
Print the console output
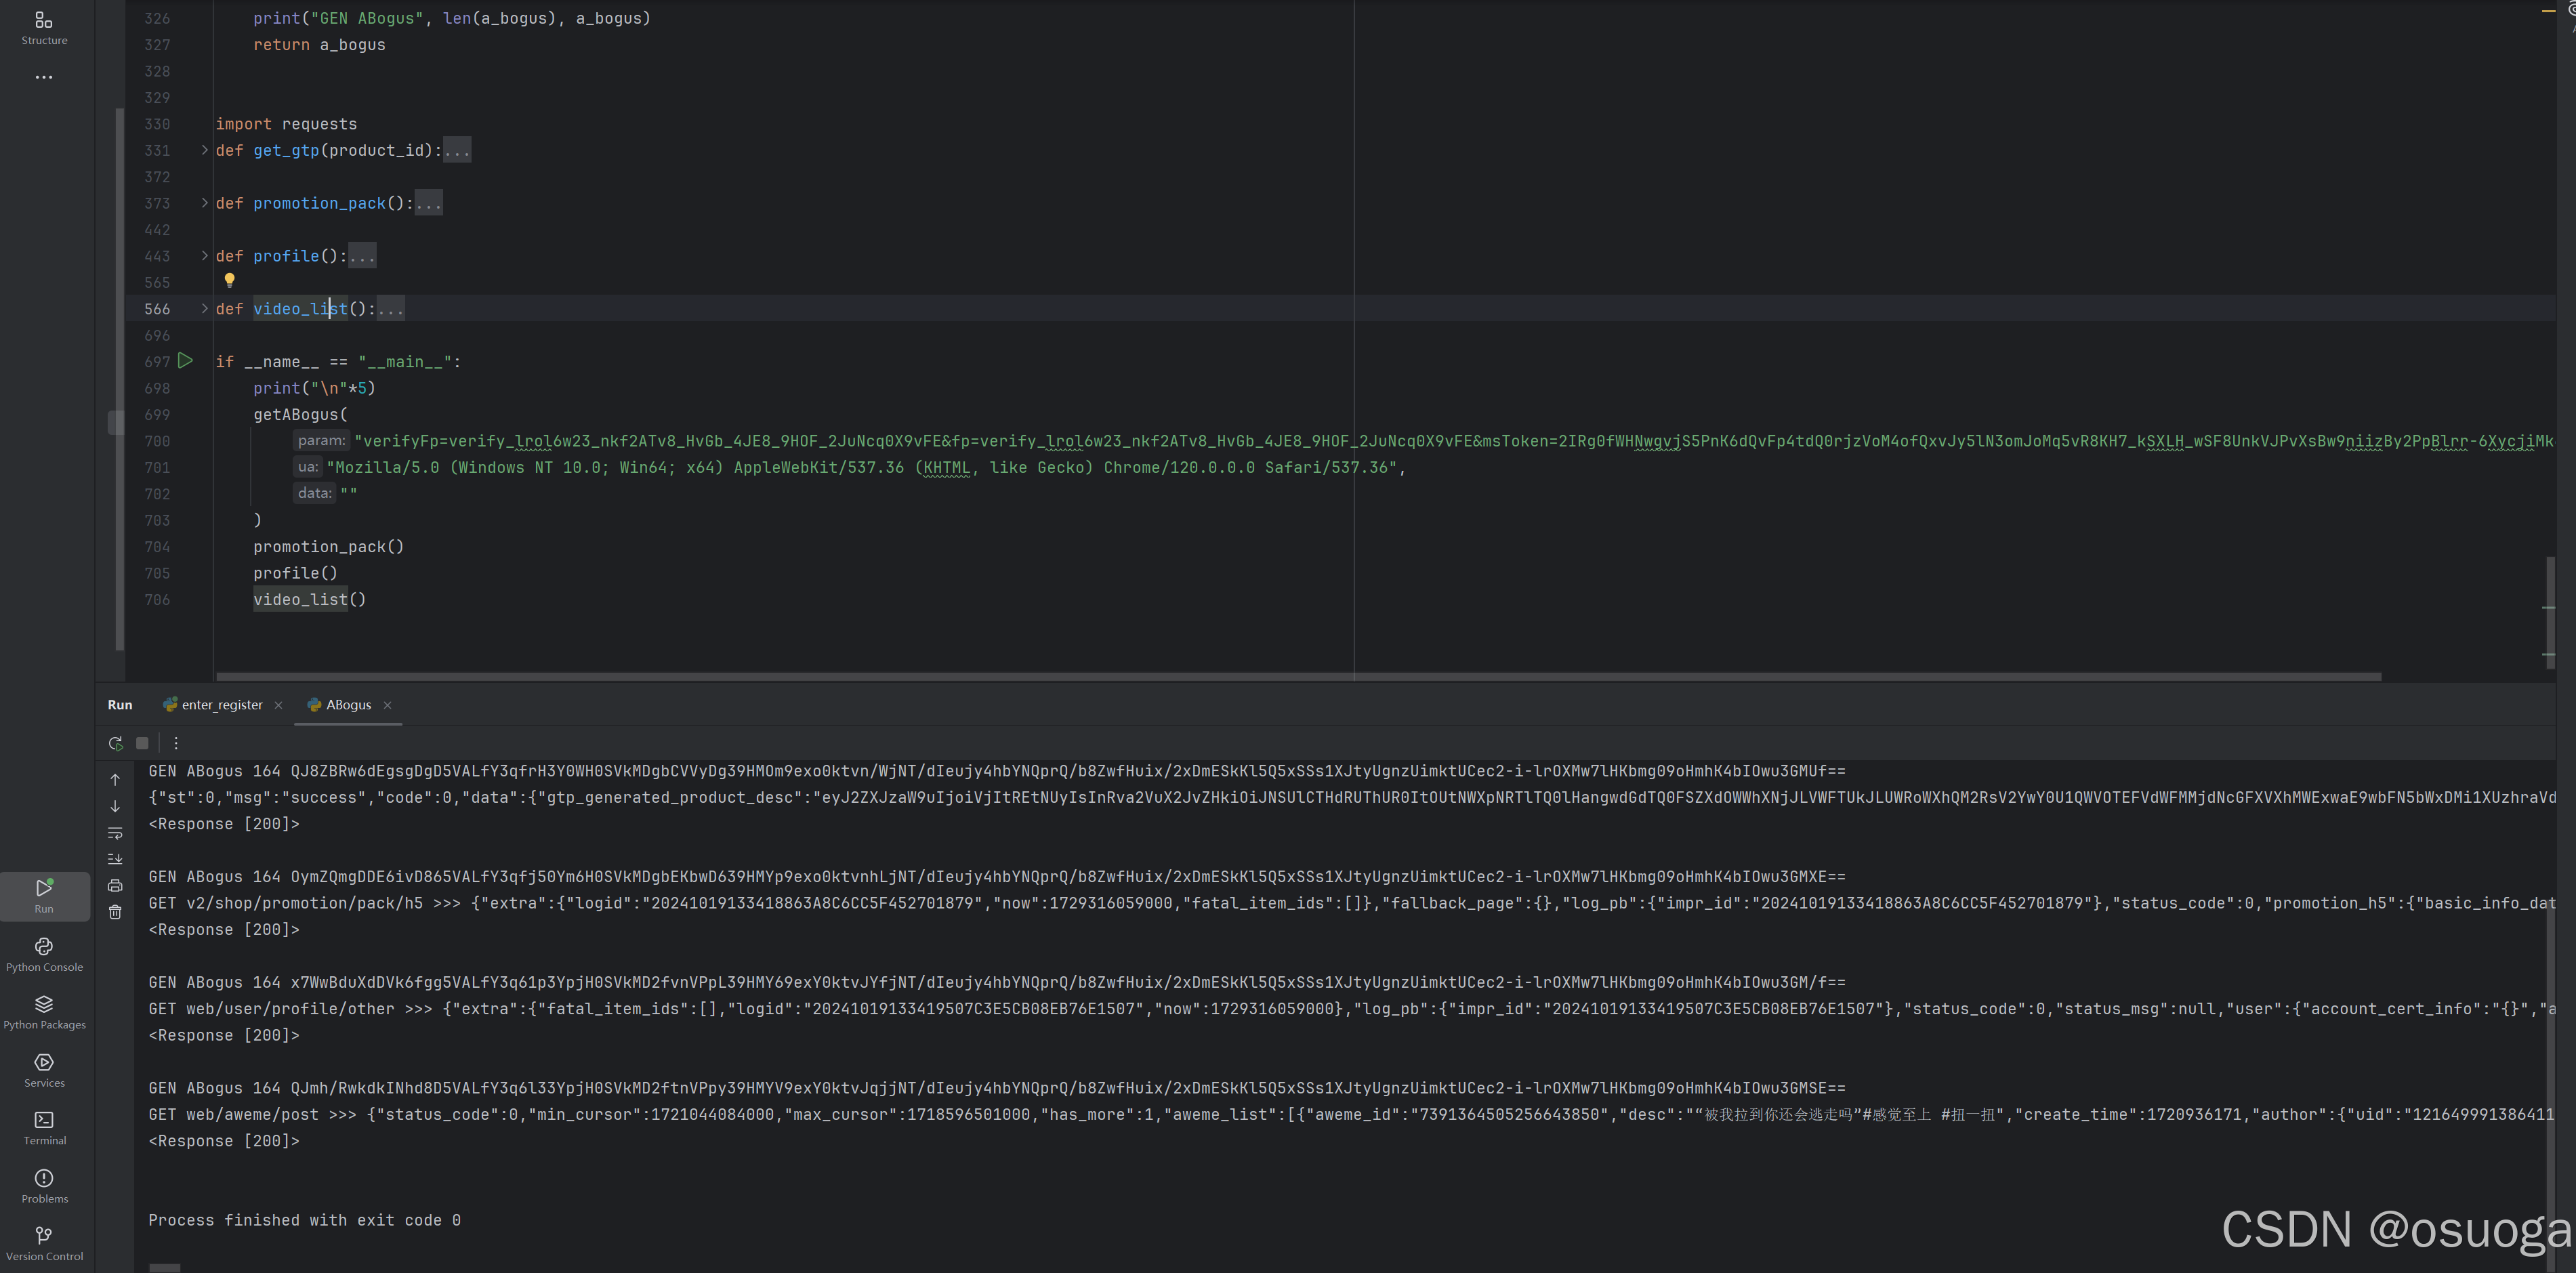(x=116, y=885)
